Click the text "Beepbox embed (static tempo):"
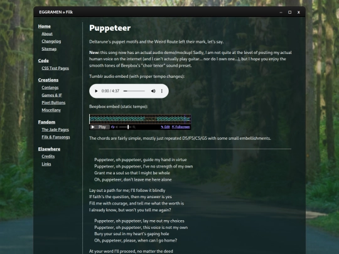The width and height of the screenshot is (339, 254). [x=119, y=107]
